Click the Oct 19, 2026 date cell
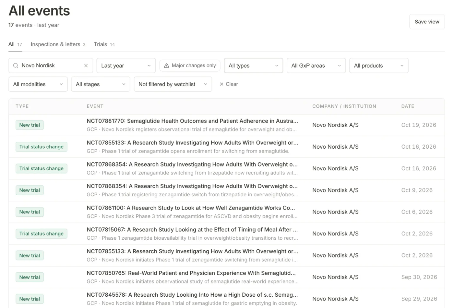 pyautogui.click(x=419, y=125)
